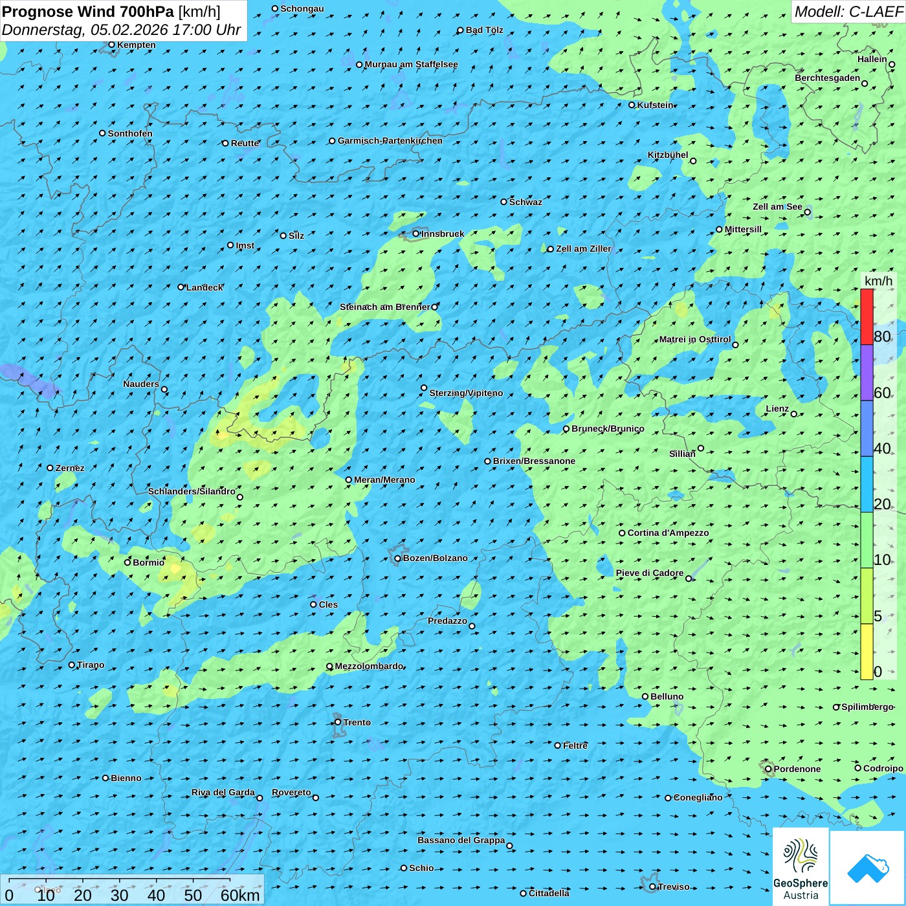906x906 pixels.
Task: Click the Tirano location dot
Action: [72, 665]
